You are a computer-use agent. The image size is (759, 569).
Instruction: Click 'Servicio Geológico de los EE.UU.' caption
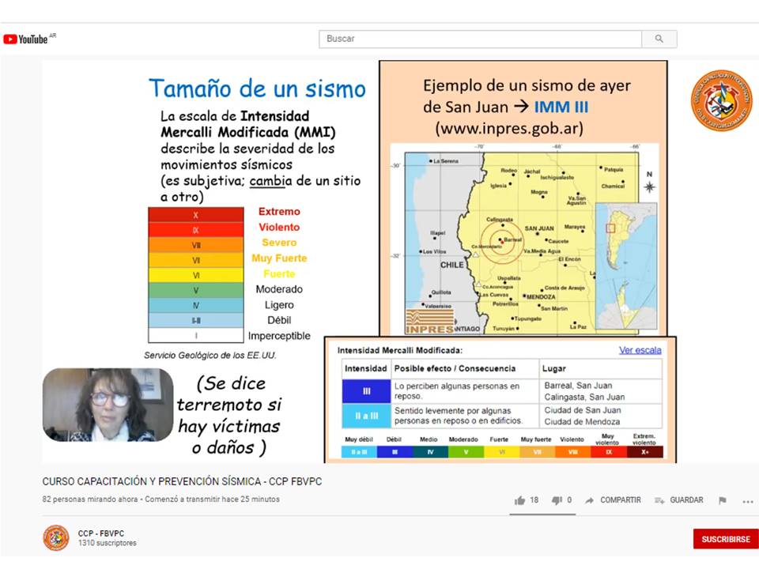(x=210, y=355)
